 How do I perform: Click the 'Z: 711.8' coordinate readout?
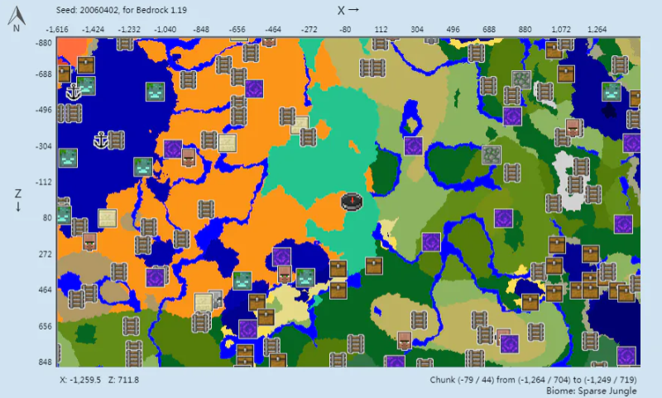123,380
